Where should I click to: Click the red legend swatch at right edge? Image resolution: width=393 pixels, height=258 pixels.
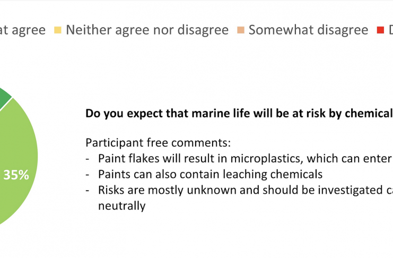tap(380, 30)
